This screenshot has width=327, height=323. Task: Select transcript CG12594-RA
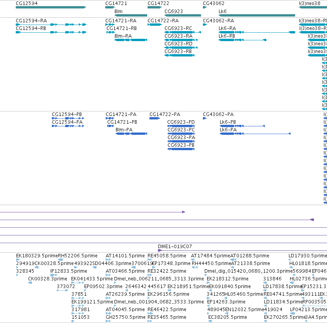click(x=31, y=21)
